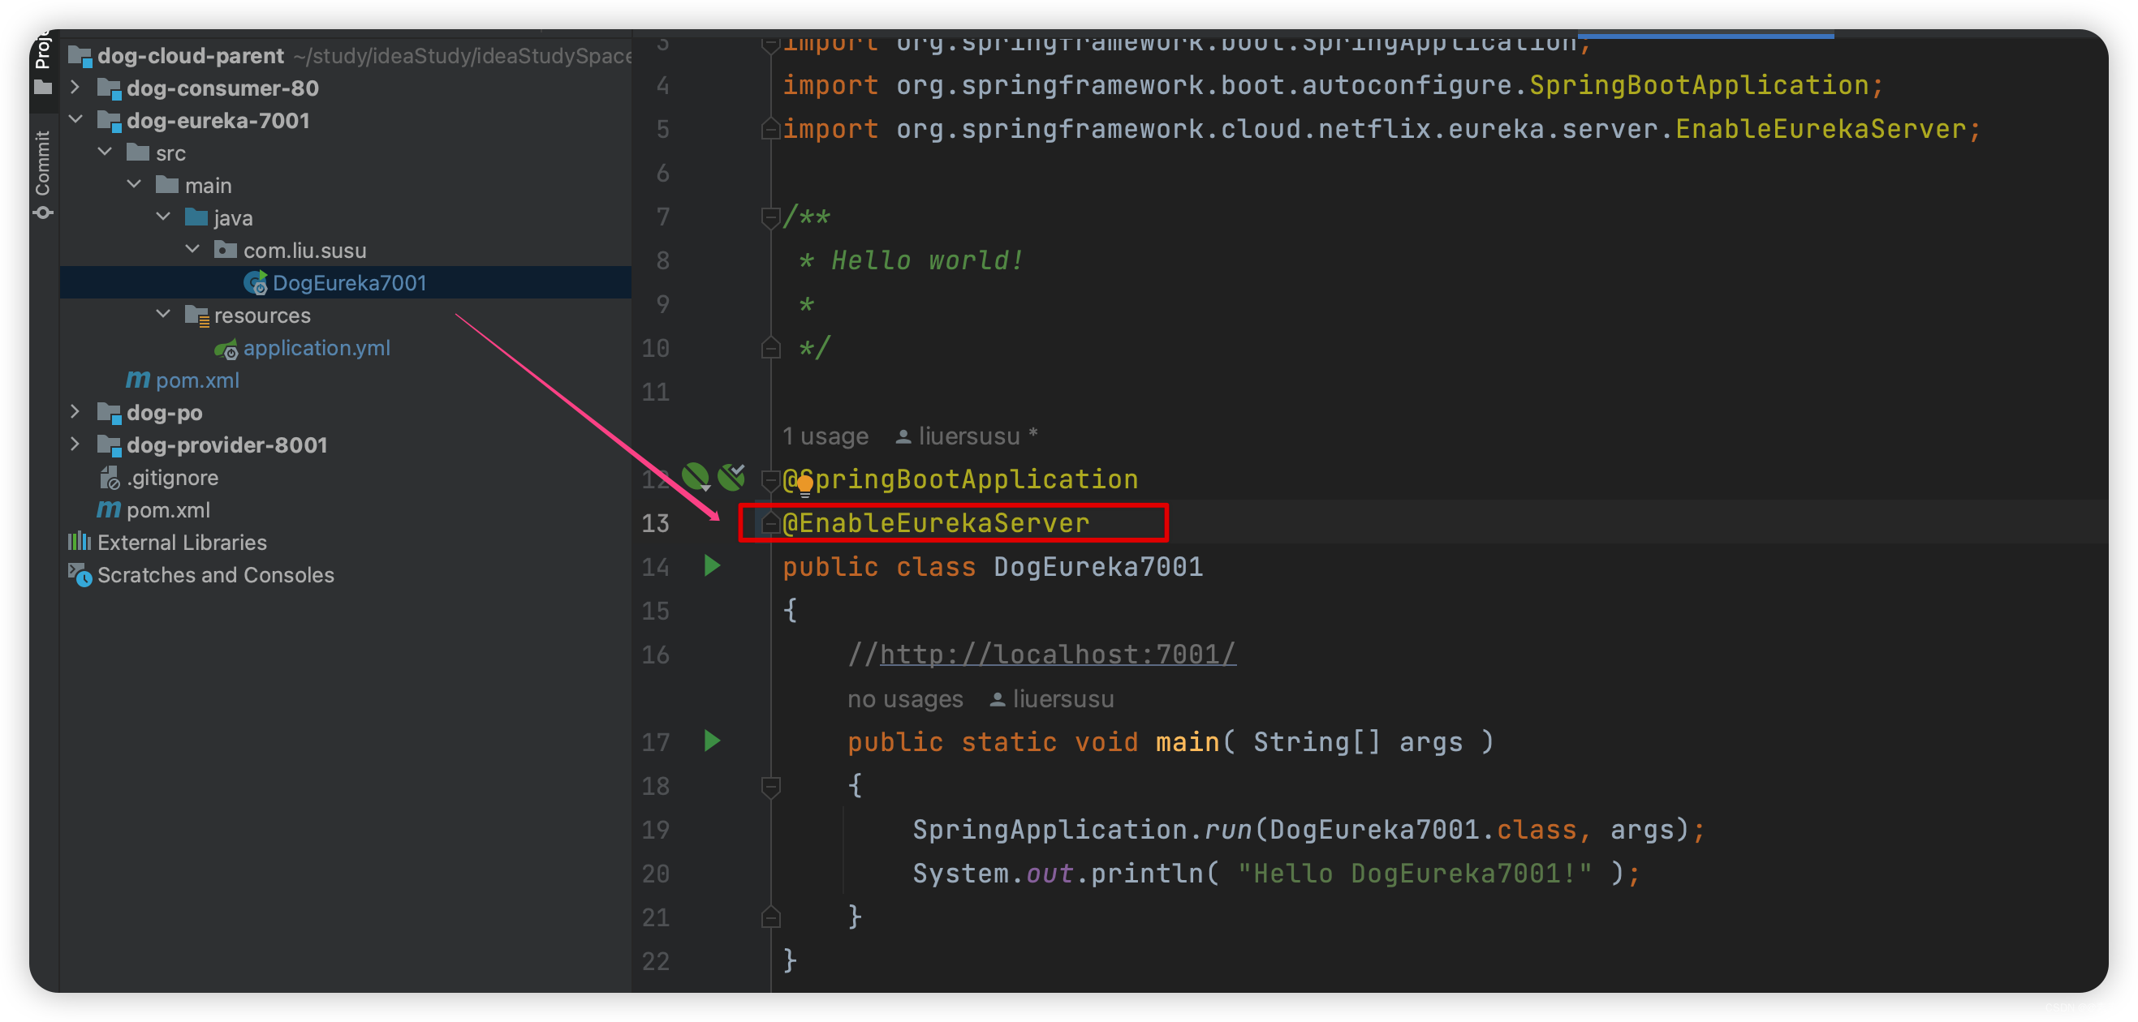Click the dog-consumer-80 module folder icon

(x=109, y=88)
